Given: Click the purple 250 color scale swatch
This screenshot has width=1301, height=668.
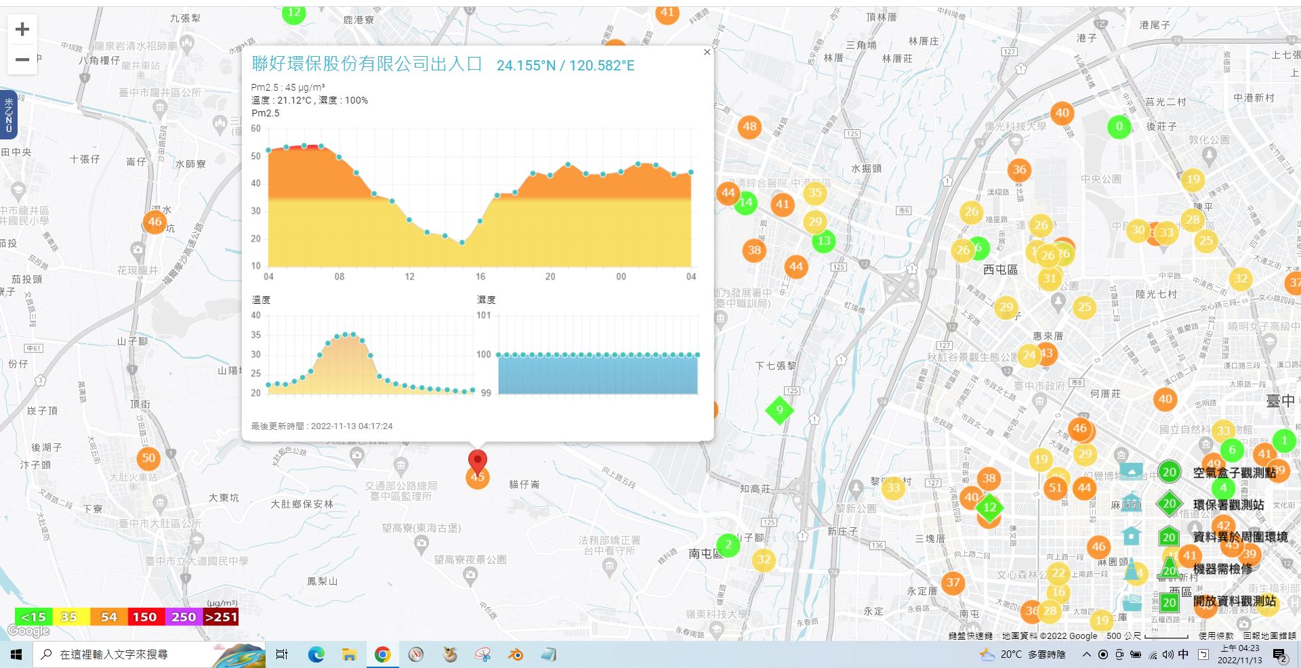Looking at the screenshot, I should (184, 617).
